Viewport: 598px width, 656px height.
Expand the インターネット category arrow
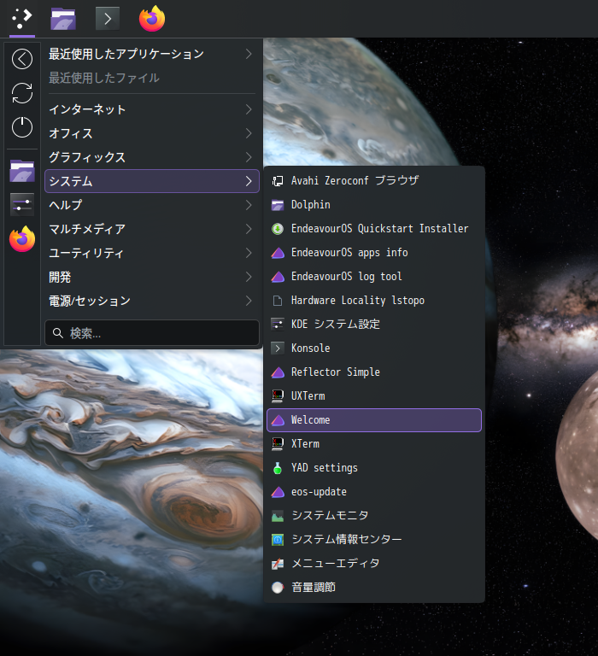(249, 109)
